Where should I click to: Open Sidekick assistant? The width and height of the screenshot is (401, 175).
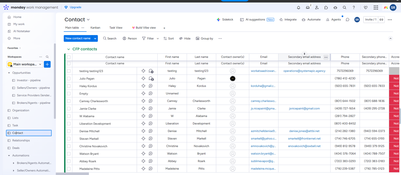pos(225,20)
